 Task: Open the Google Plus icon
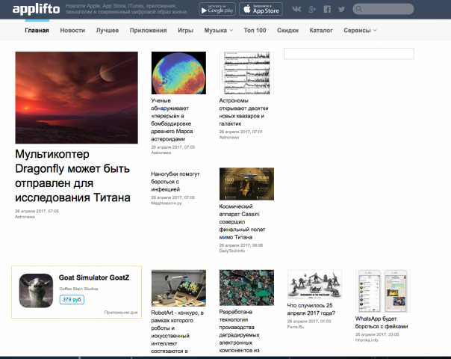tap(312, 9)
